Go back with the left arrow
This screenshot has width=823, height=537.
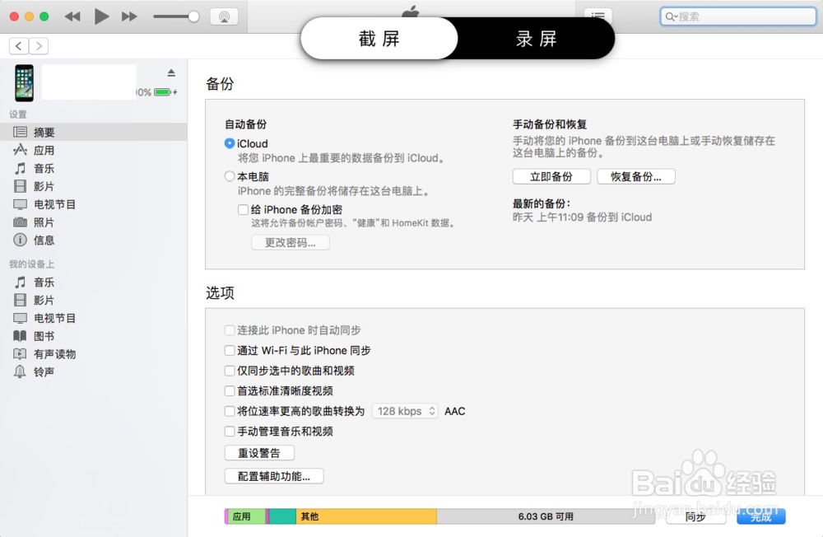tap(19, 46)
